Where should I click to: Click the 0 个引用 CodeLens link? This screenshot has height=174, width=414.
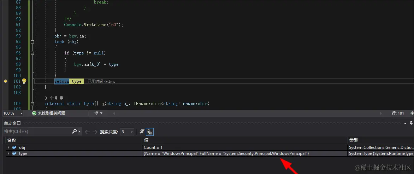pyautogui.click(x=54, y=98)
